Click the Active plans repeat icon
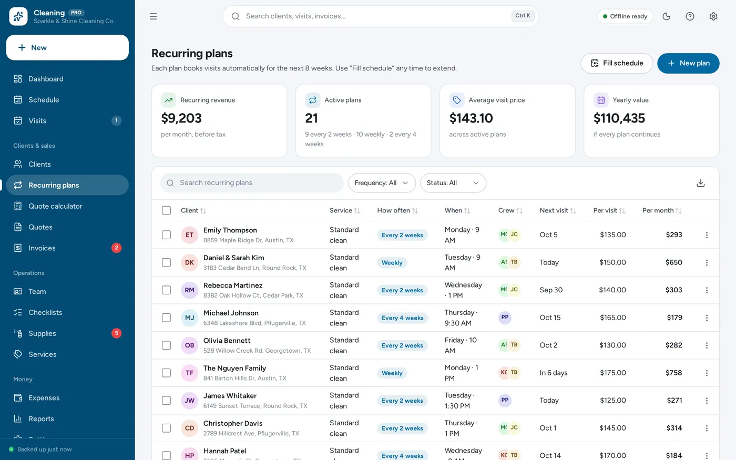This screenshot has height=460, width=736. click(312, 100)
